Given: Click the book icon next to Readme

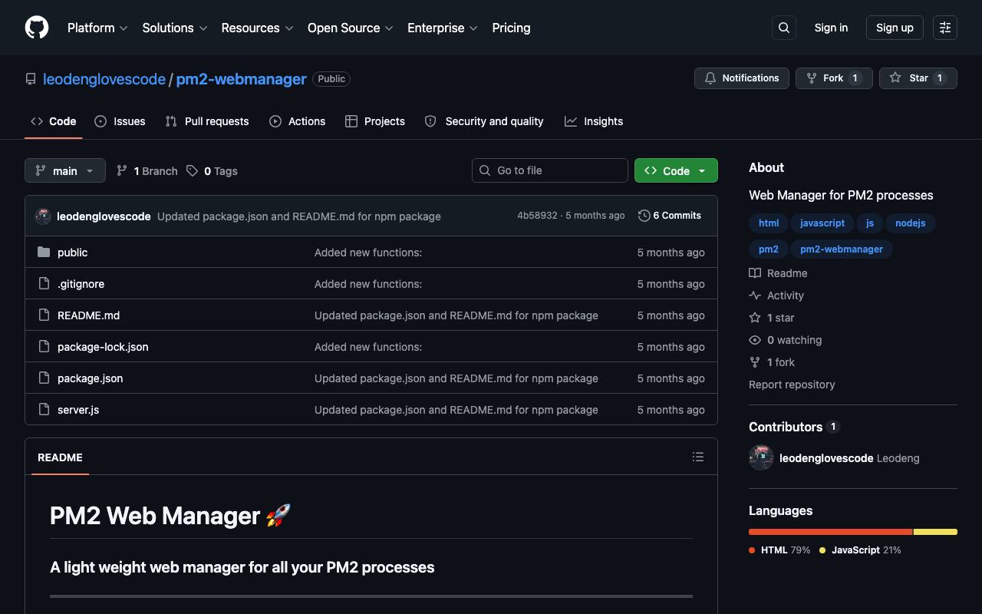Looking at the screenshot, I should point(755,273).
